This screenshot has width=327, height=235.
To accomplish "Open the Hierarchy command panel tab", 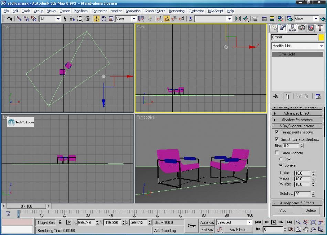I will tap(293, 28).
